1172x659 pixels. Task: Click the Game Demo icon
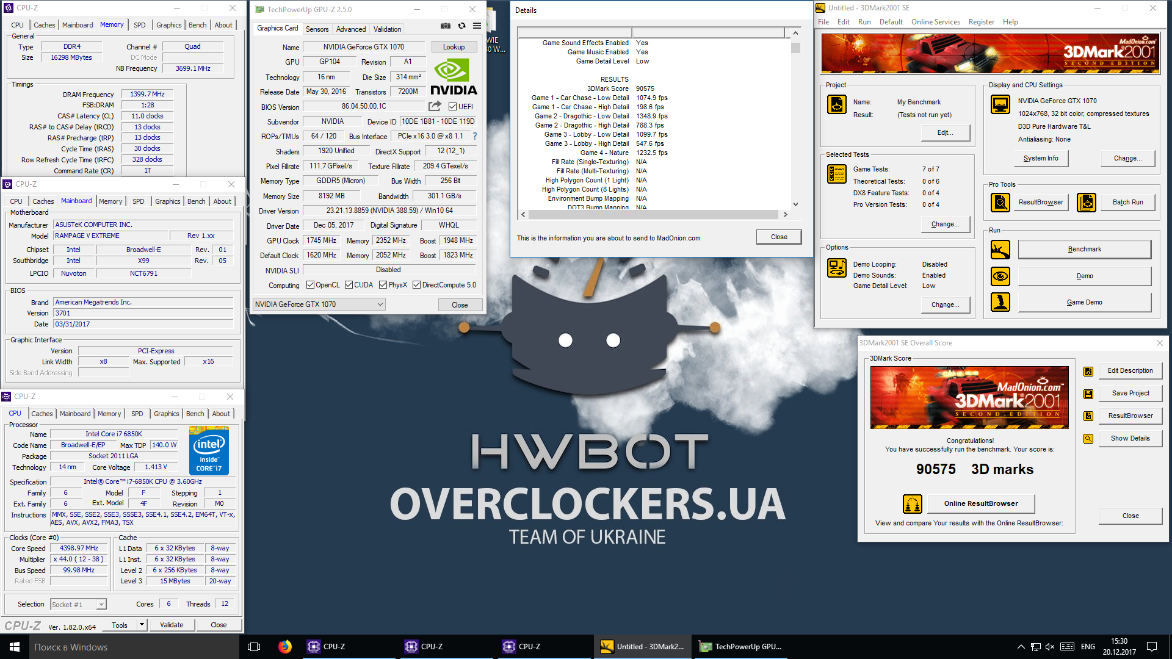(x=1000, y=302)
